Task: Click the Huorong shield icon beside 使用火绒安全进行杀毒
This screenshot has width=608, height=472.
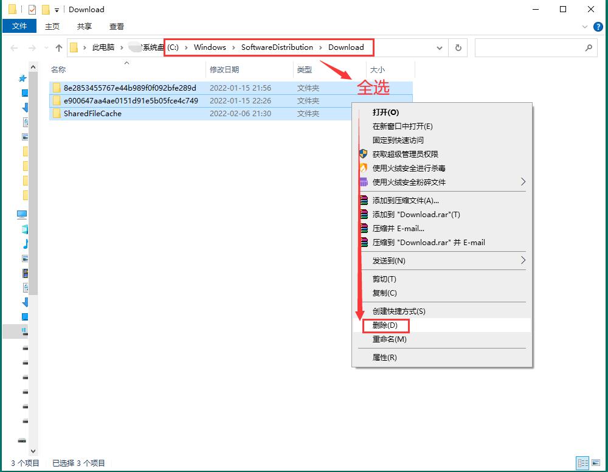Action: (x=365, y=168)
